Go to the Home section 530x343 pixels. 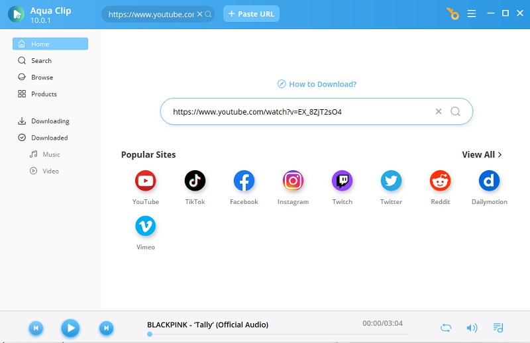pos(50,44)
